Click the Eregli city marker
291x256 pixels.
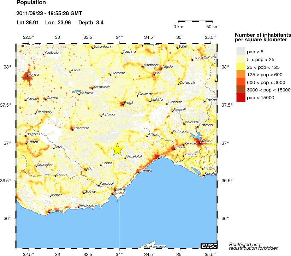click(123, 104)
